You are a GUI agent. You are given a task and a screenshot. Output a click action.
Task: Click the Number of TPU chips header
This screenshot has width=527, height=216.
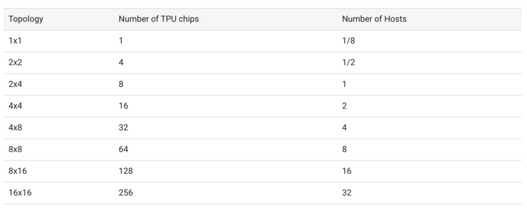pos(159,19)
